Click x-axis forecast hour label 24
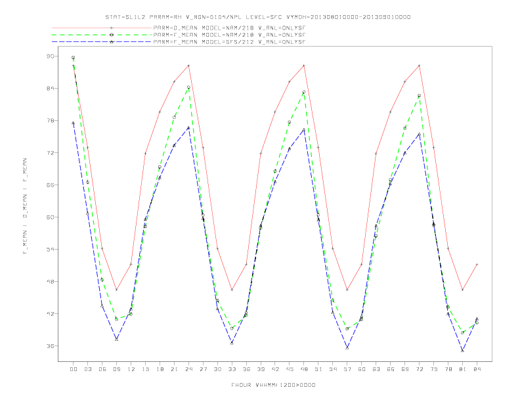520x402 pixels. (x=188, y=369)
